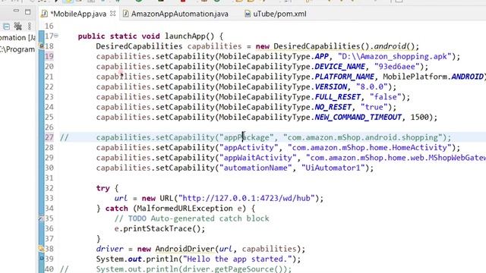Click the comment slashes at line 27 start
The height and width of the screenshot is (273, 486).
pyautogui.click(x=64, y=137)
